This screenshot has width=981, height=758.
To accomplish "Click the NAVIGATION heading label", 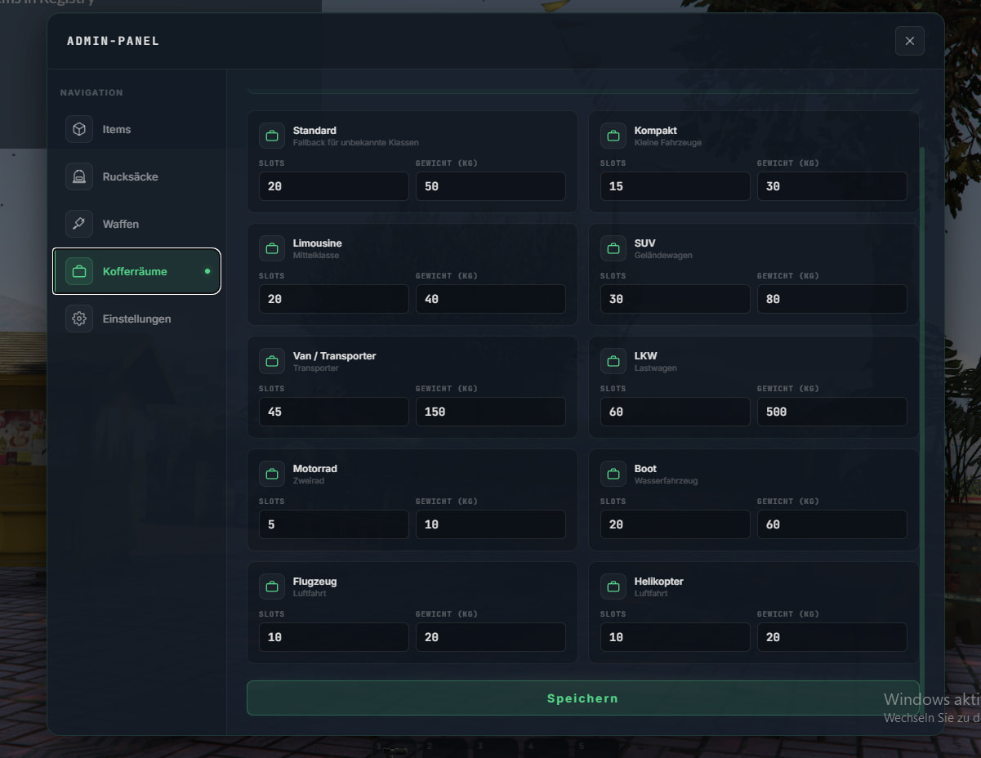I will [x=91, y=93].
